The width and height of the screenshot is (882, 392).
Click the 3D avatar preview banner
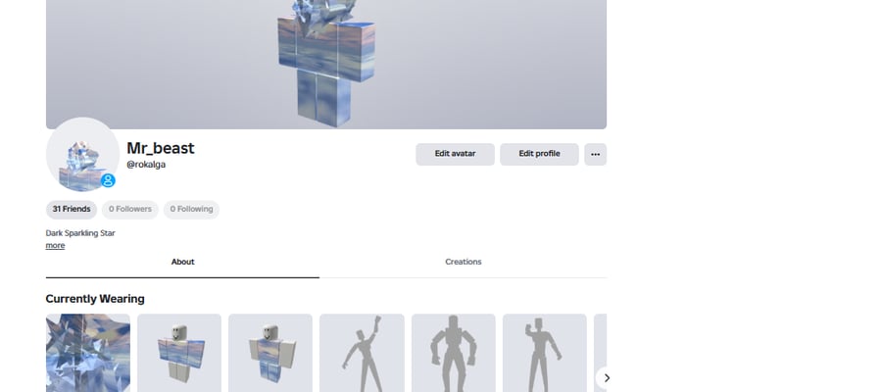(326, 64)
